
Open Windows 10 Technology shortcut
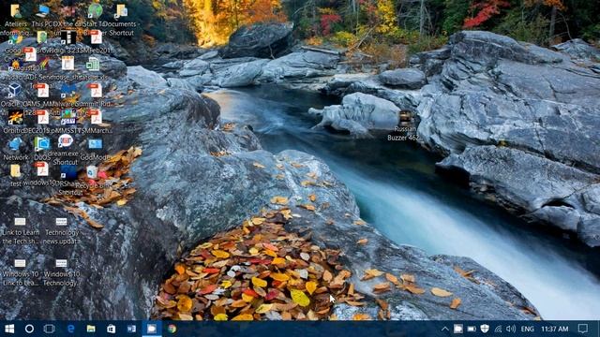click(61, 263)
